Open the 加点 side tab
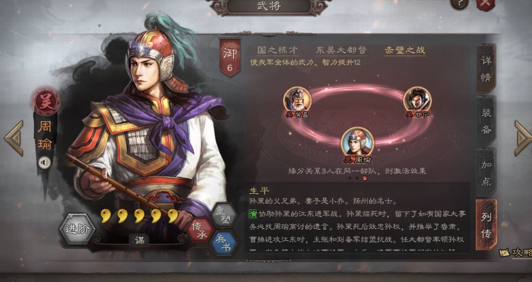Viewport: 532px width, 282px height. (x=486, y=173)
